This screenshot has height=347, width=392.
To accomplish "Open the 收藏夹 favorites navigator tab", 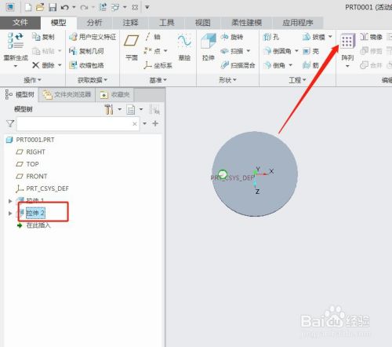I will point(115,94).
